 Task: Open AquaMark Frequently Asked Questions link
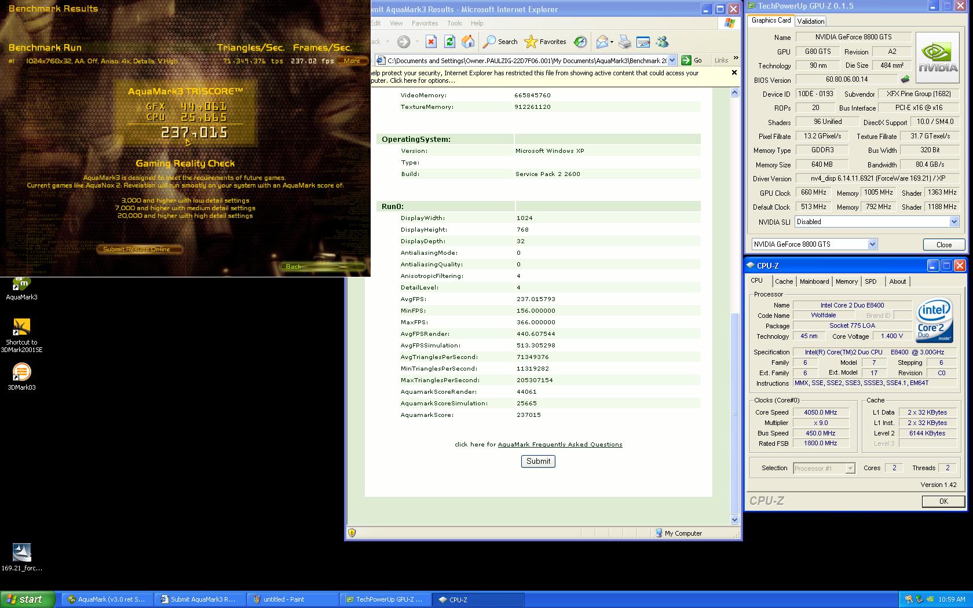pos(560,445)
